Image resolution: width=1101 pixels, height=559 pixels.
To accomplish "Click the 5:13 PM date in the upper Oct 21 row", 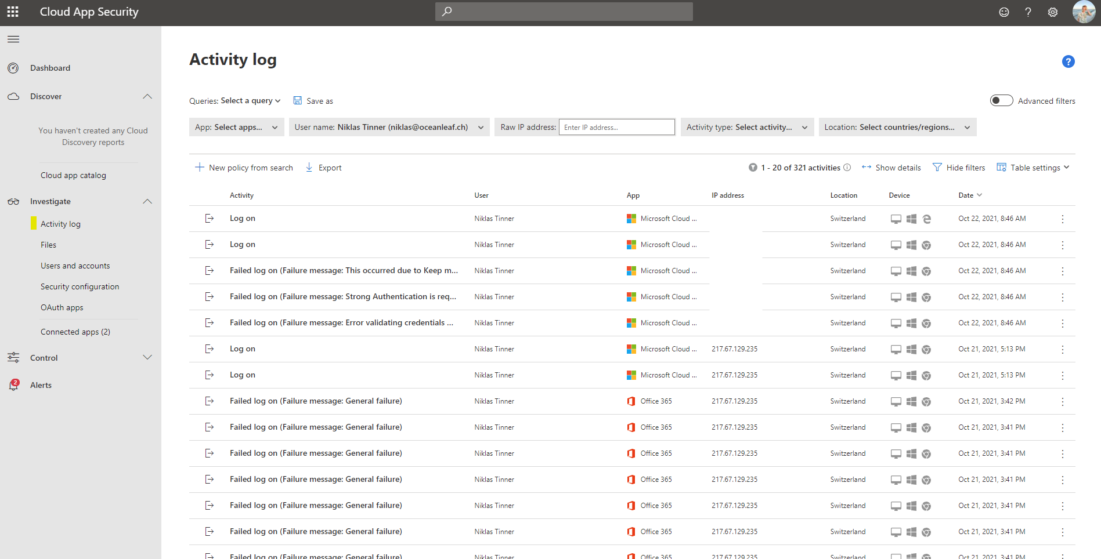I will point(991,349).
